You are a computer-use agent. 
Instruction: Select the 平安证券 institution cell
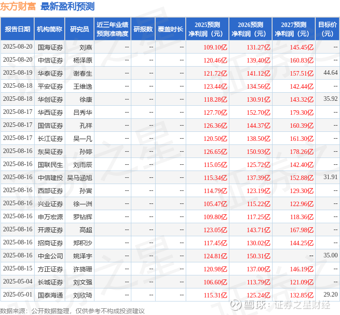pyautogui.click(x=50, y=86)
